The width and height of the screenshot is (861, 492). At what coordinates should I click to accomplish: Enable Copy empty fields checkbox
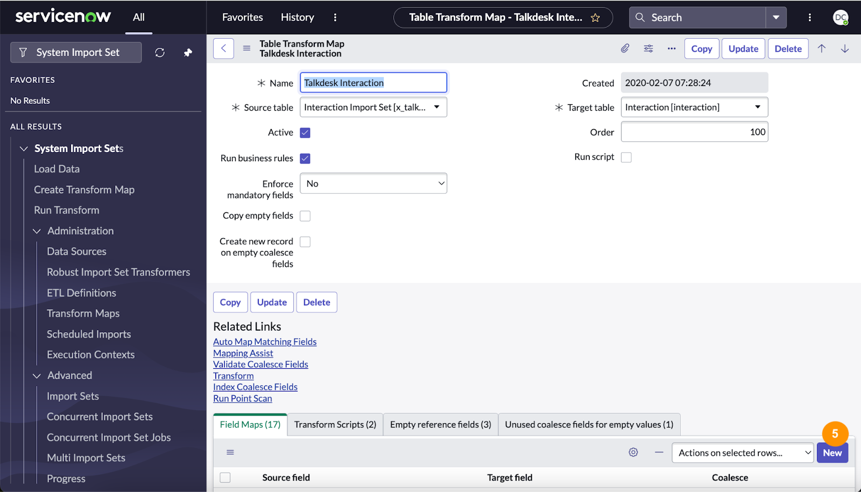(305, 216)
